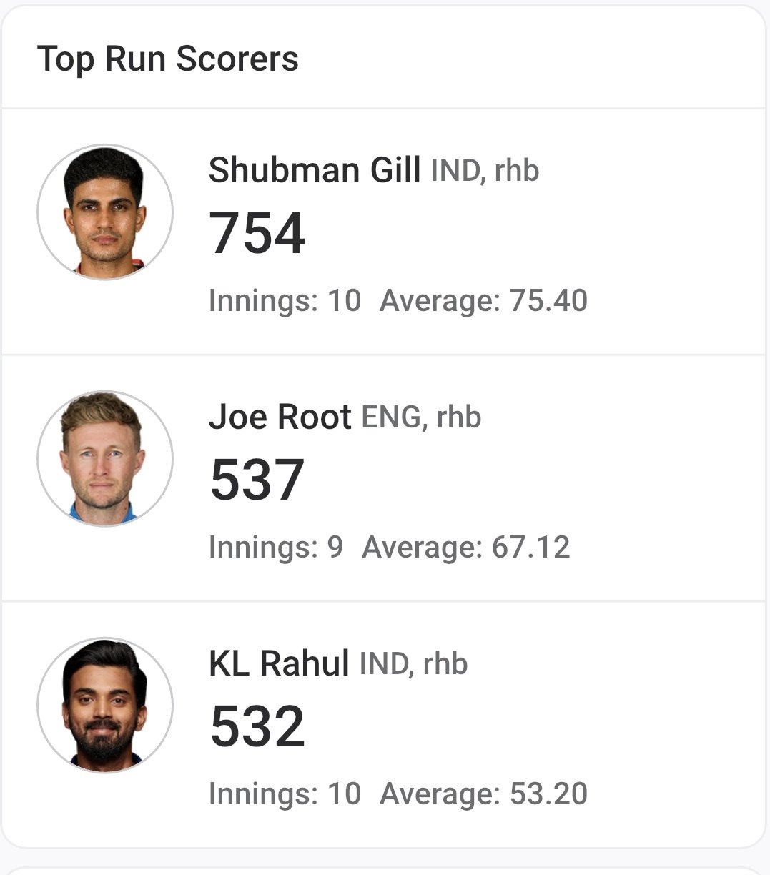Open KL Rahul's profile photo
Screen dimensions: 770x875
105,706
